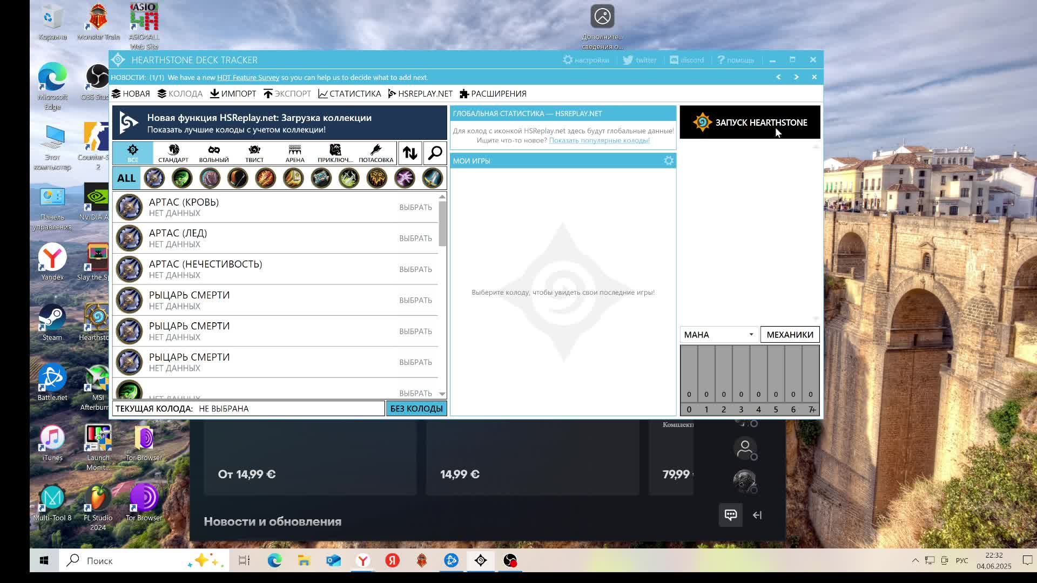
Task: Open КОЛОДА menu
Action: click(x=180, y=94)
